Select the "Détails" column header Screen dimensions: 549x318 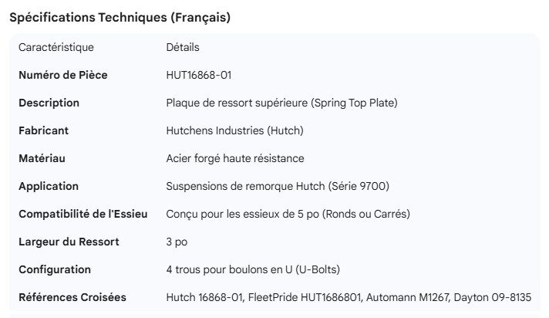tap(183, 48)
